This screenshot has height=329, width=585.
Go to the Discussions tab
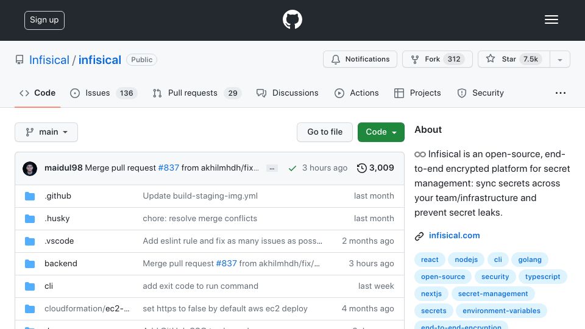click(x=287, y=93)
